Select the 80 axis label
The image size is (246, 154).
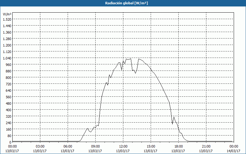(10, 136)
